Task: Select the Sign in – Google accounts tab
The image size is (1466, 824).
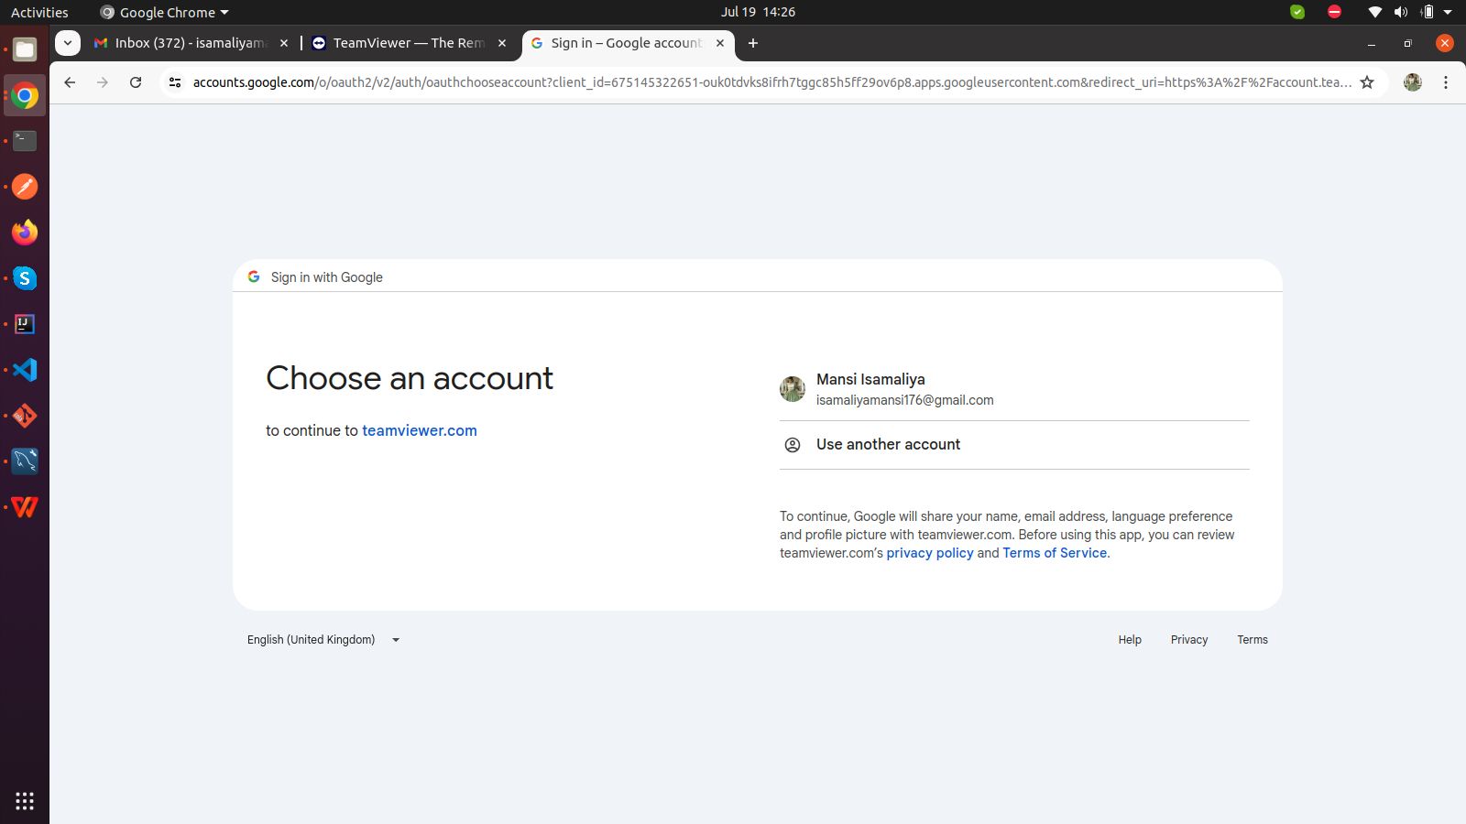Action: (629, 43)
